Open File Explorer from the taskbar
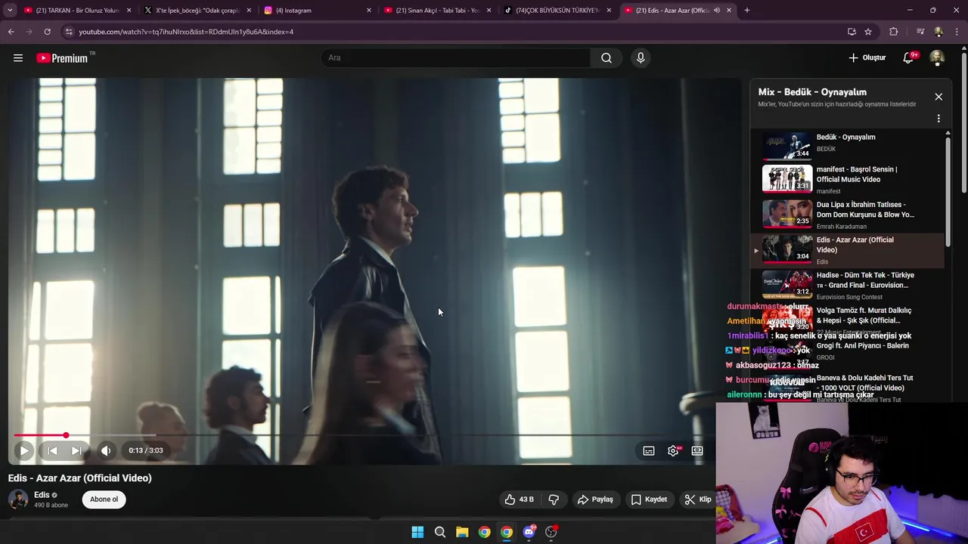The image size is (968, 544). tap(462, 532)
